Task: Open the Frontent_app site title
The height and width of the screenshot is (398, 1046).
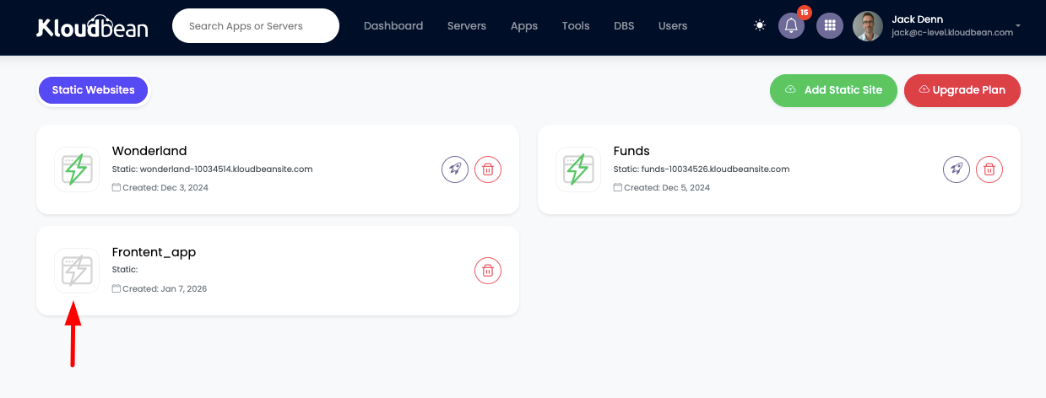Action: point(154,253)
